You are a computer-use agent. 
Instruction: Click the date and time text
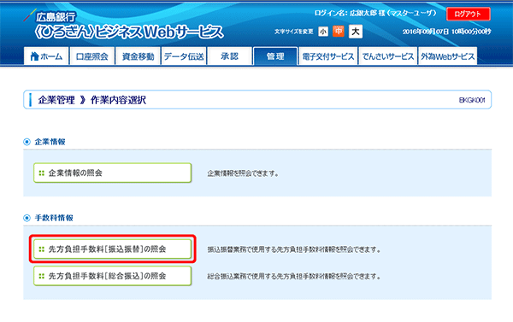pos(446,32)
